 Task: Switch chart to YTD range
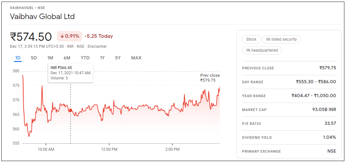tap(85, 58)
